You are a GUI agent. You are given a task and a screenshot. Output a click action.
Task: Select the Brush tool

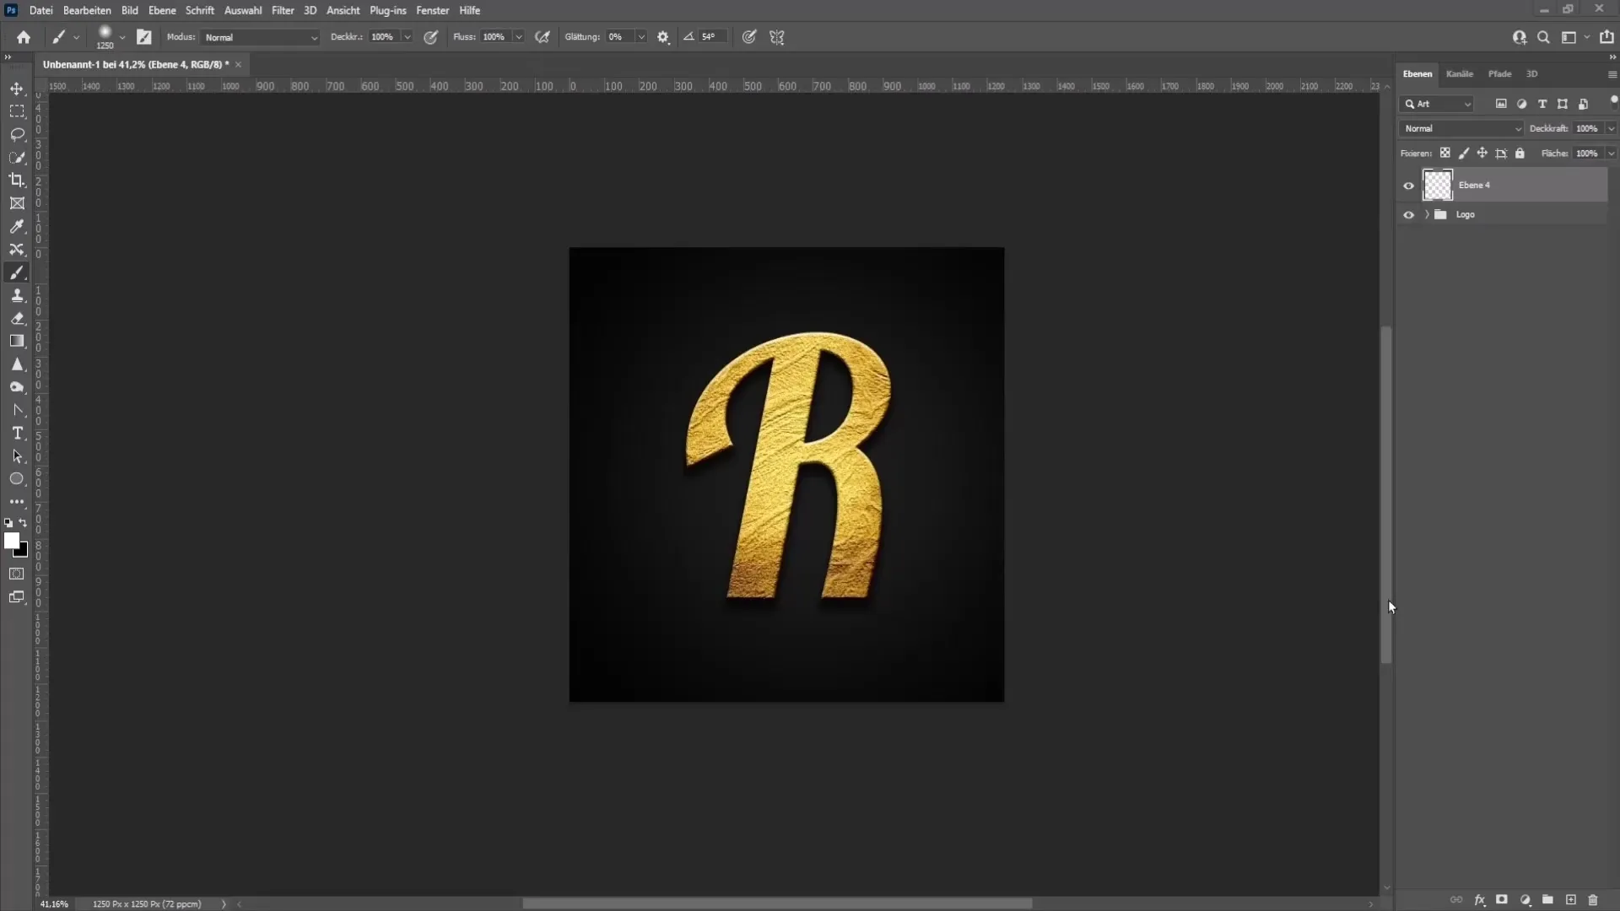coord(17,272)
